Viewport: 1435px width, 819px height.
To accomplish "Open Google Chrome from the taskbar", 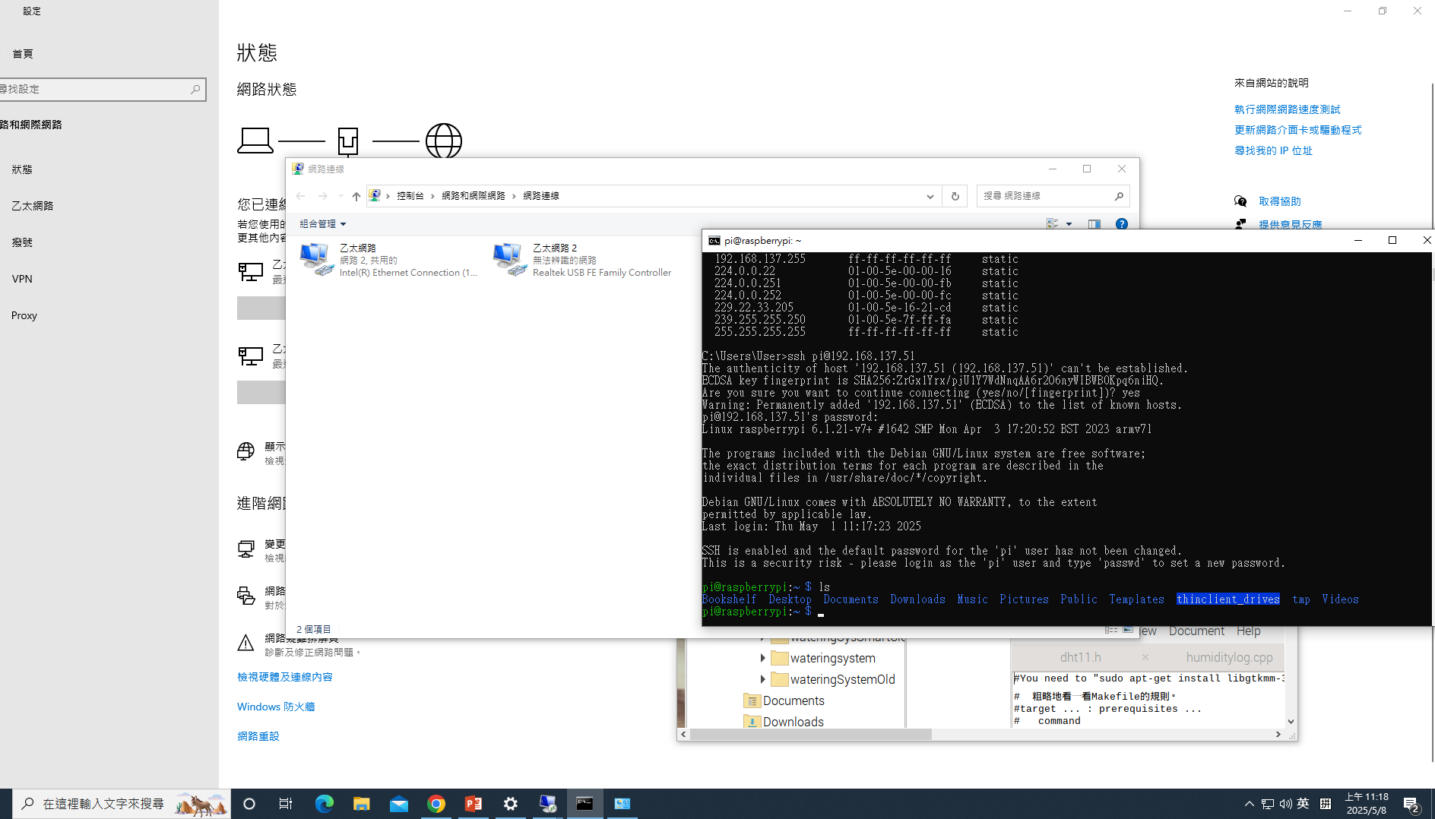I will click(x=436, y=804).
